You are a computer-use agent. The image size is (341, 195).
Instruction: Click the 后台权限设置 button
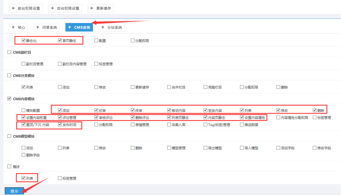point(65,8)
